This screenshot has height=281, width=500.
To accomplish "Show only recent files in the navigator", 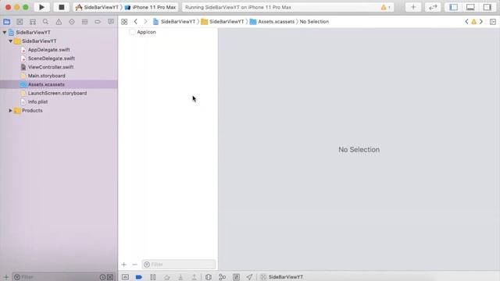I will pos(102,277).
